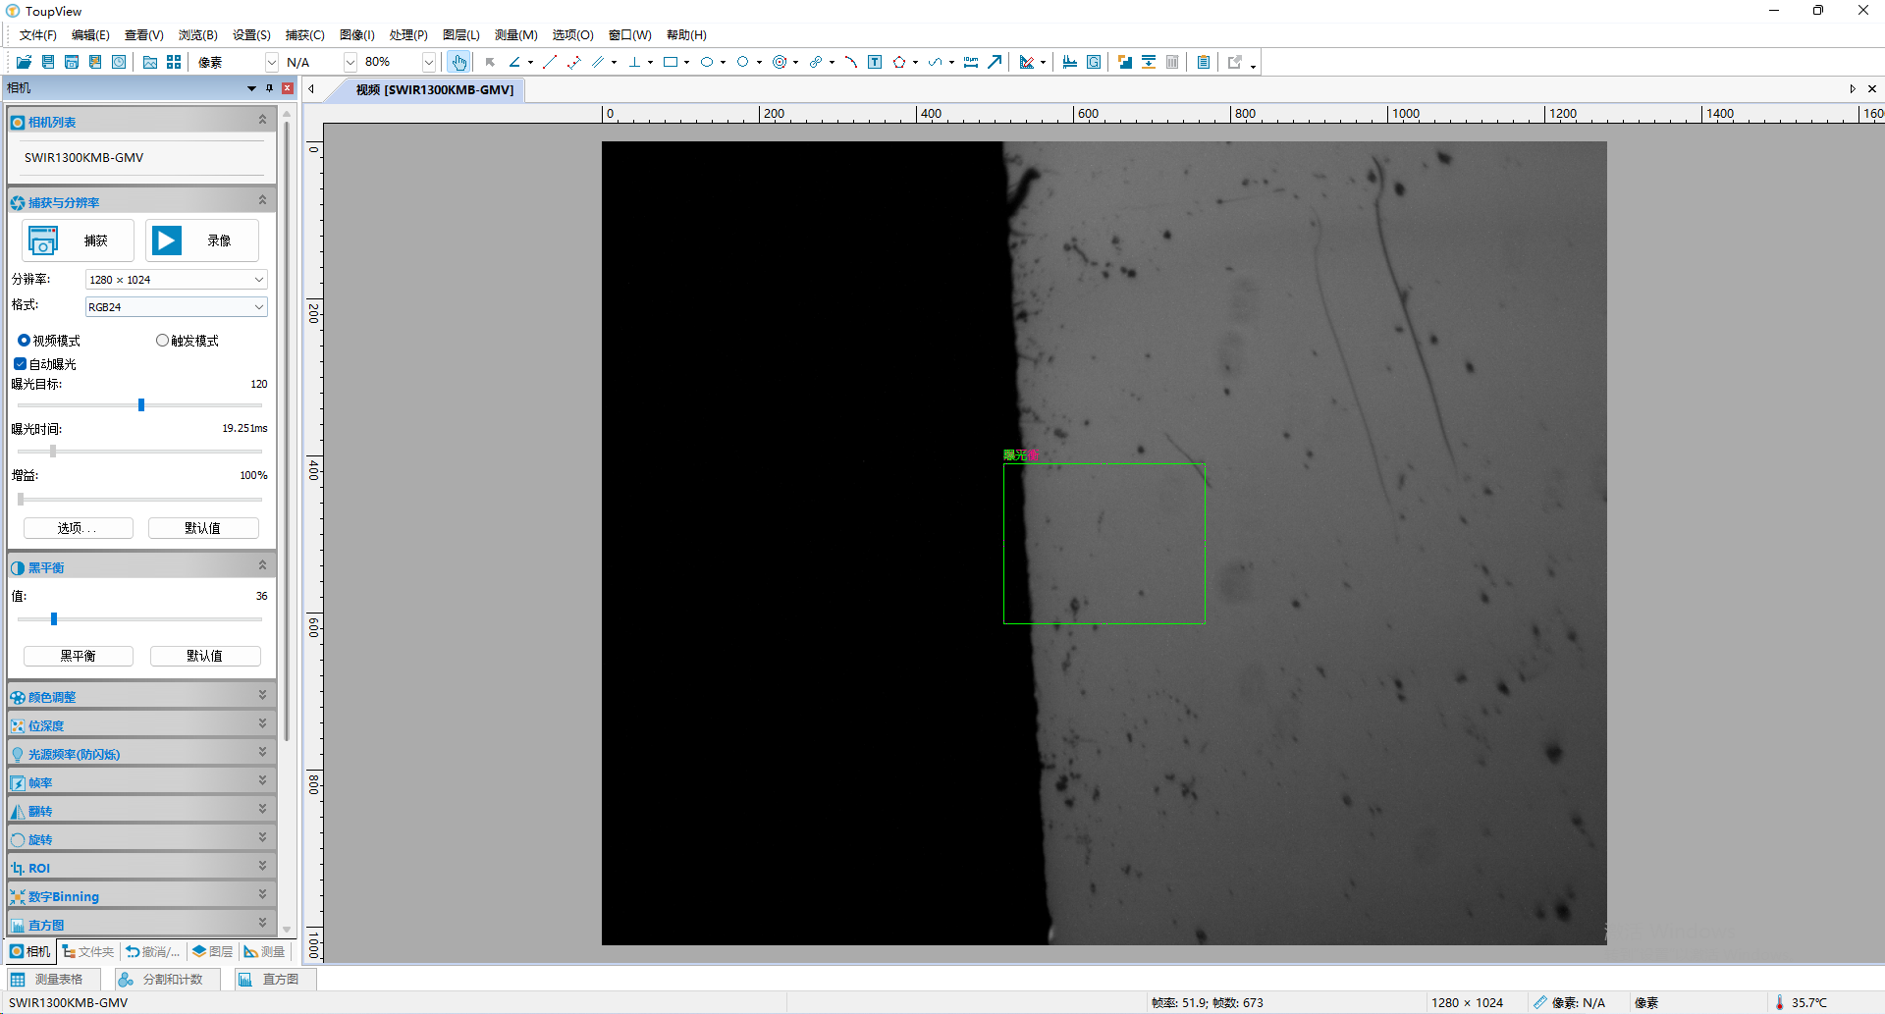Image resolution: width=1885 pixels, height=1014 pixels.
Task: Open the resolution 1280 × 1024 dropdown
Action: [x=176, y=280]
